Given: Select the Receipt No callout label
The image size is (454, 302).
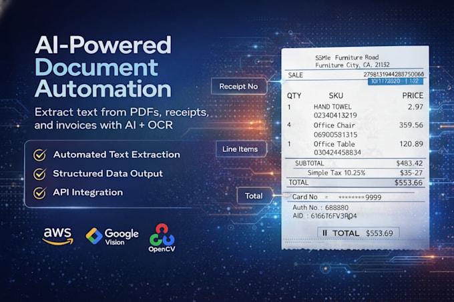Looking at the screenshot, I should (238, 86).
